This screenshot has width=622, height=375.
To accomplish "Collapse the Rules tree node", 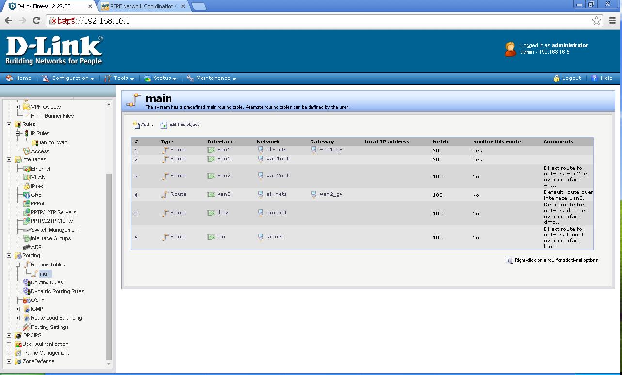I will 9,125.
